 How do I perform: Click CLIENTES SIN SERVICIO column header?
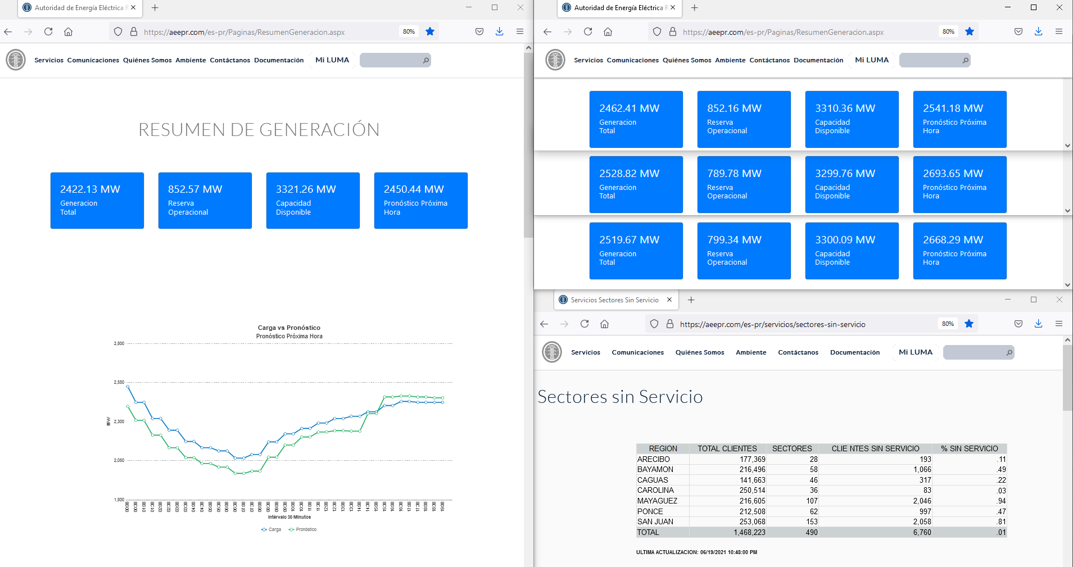[876, 448]
